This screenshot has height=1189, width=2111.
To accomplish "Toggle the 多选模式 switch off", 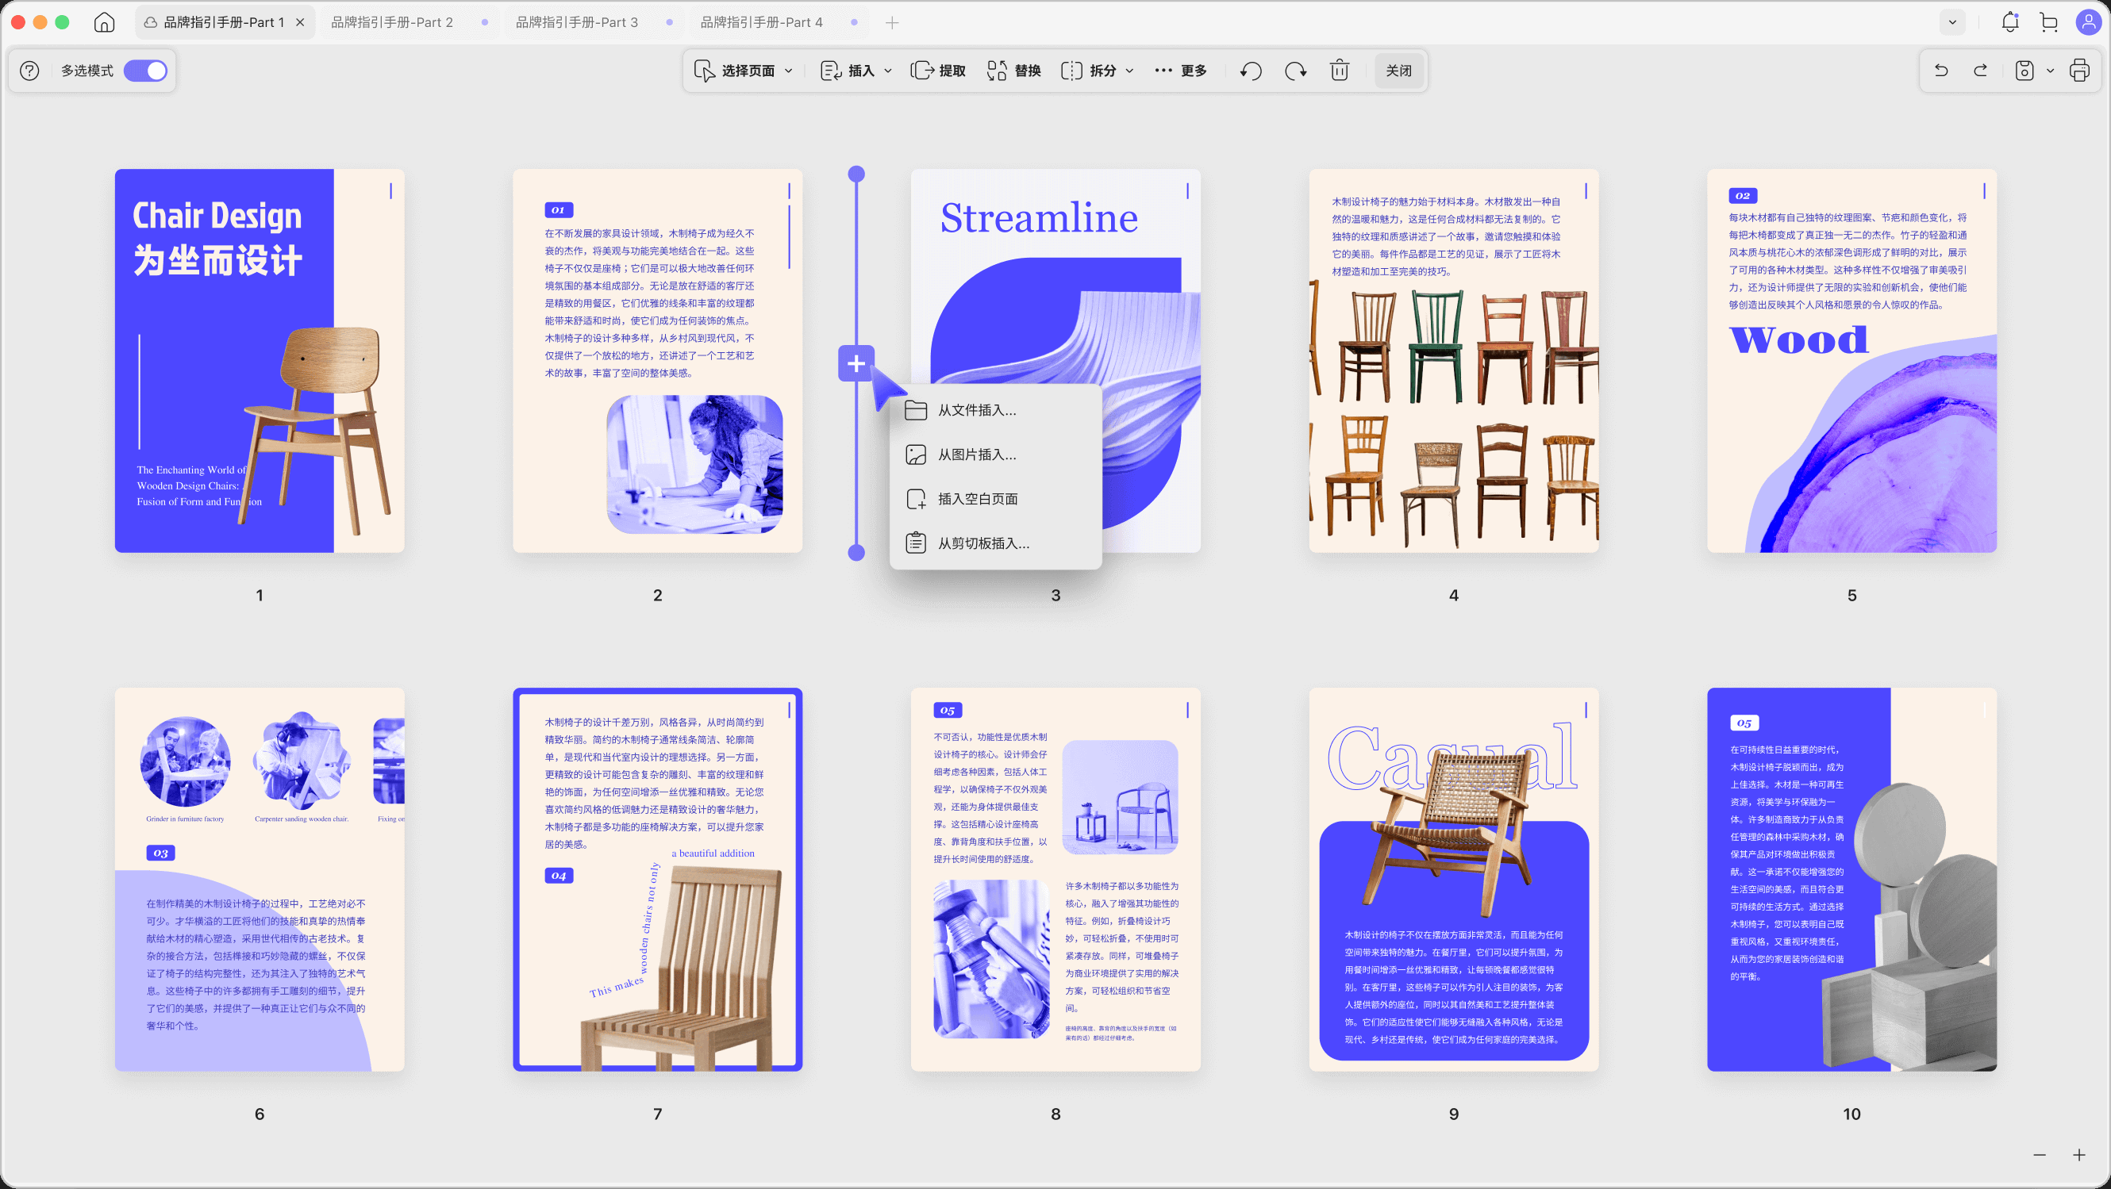I will tap(146, 71).
